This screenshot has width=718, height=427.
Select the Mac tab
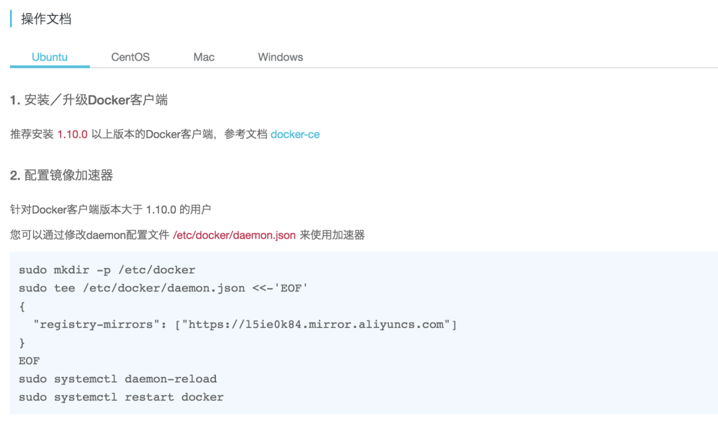(x=204, y=57)
